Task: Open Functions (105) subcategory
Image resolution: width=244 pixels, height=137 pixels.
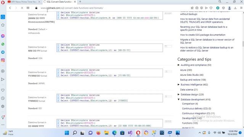Action: pyautogui.click(x=190, y=123)
